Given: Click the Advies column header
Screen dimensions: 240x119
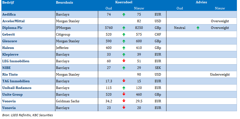Looking at the screenshot, I should point(201,2).
